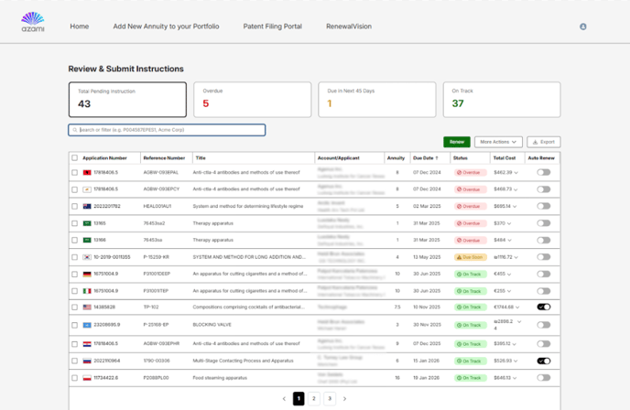
Task: Open the user profile icon
Action: pyautogui.click(x=583, y=27)
